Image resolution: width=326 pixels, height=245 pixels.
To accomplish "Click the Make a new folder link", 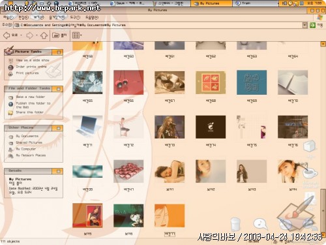I will point(31,97).
